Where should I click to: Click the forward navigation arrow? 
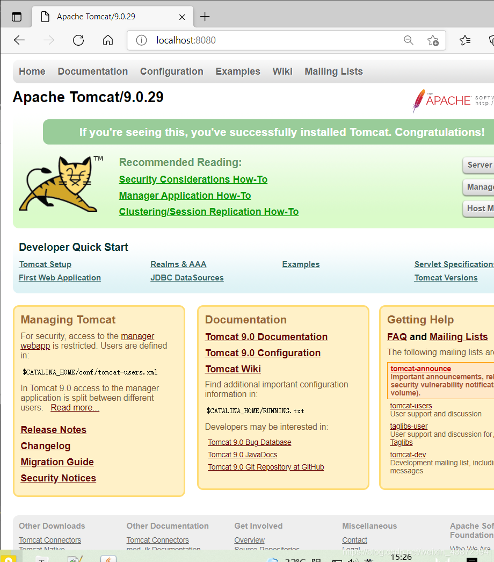(x=49, y=40)
